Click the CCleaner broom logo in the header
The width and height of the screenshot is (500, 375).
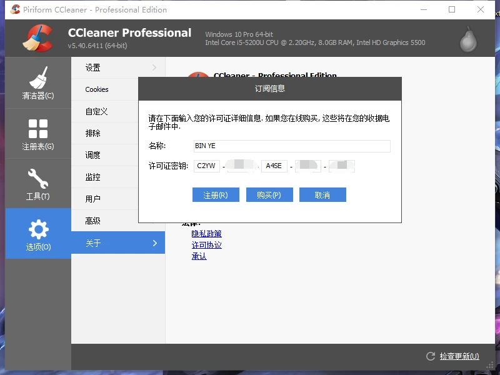pyautogui.click(x=37, y=38)
